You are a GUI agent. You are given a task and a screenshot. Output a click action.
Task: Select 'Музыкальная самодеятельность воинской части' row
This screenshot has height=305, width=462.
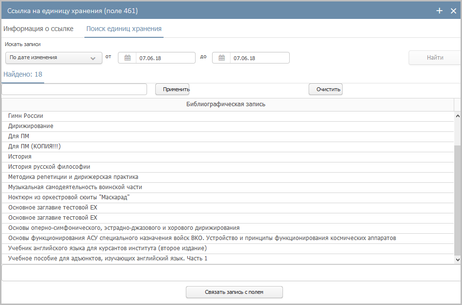(x=75, y=187)
